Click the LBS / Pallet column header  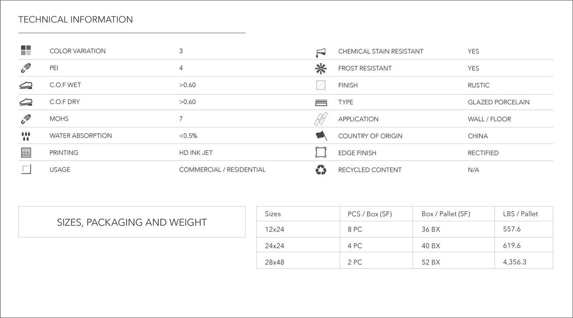520,214
